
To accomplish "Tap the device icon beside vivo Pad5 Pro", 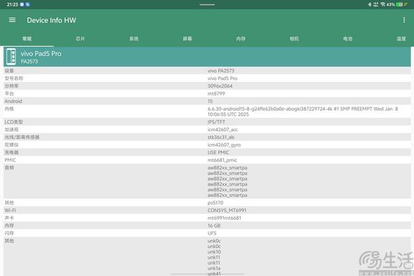I will click(11, 56).
